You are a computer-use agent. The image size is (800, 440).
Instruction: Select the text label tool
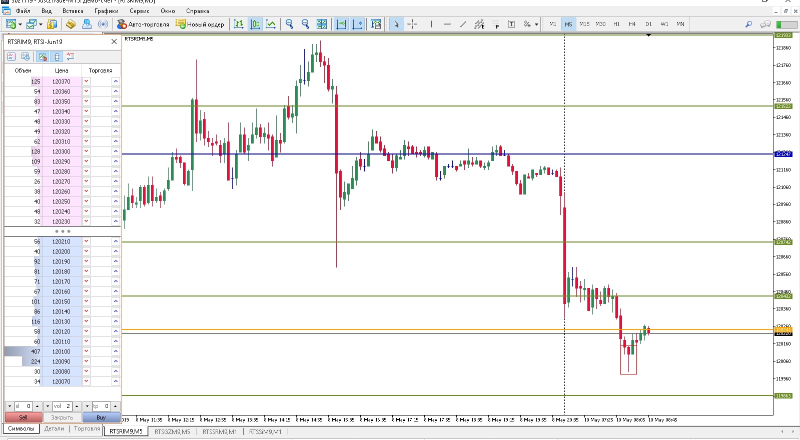click(511, 24)
